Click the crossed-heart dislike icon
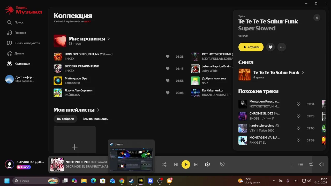The width and height of the screenshot is (331, 186). (x=222, y=164)
